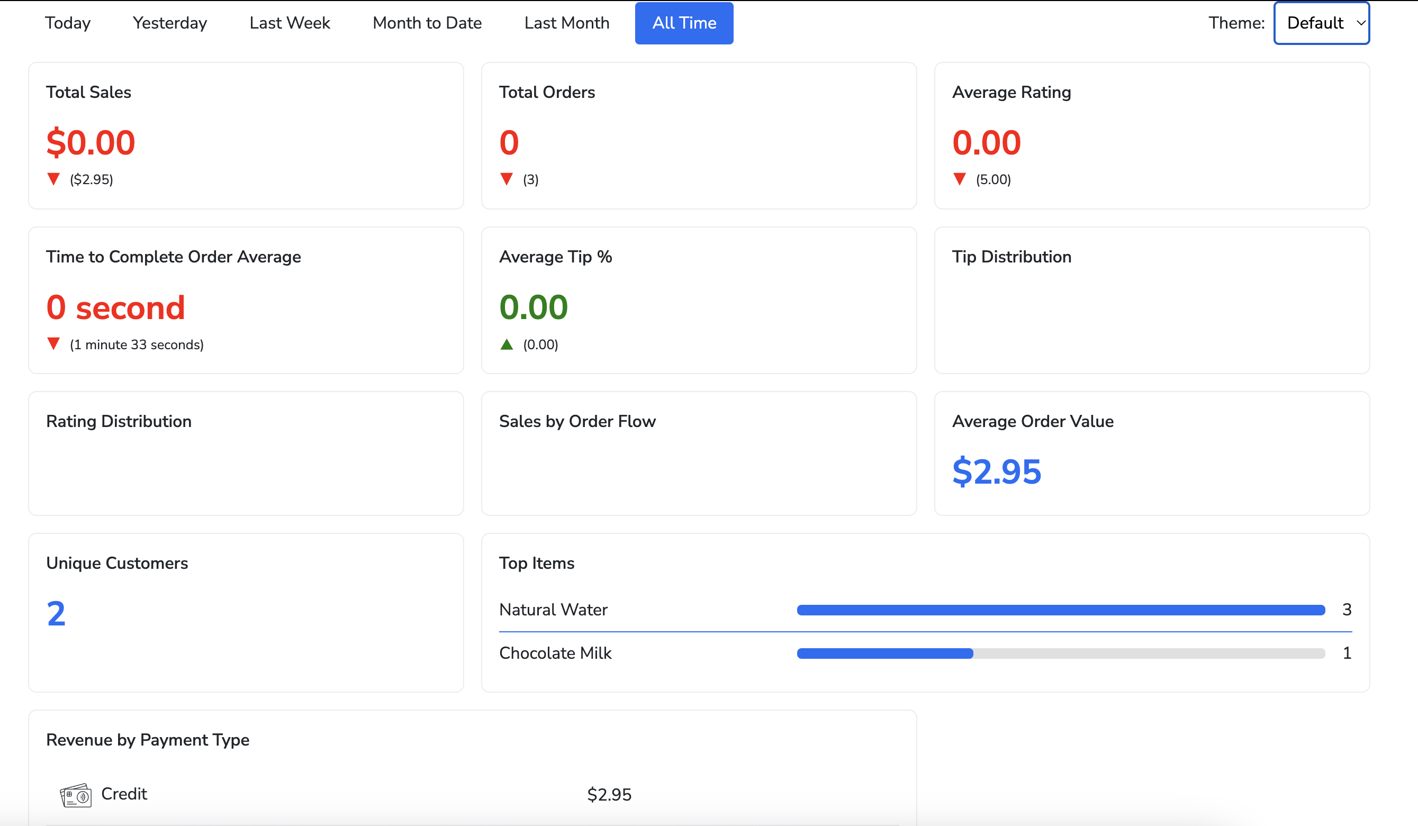This screenshot has width=1418, height=826.
Task: Switch to Month to Date view
Action: pyautogui.click(x=427, y=23)
